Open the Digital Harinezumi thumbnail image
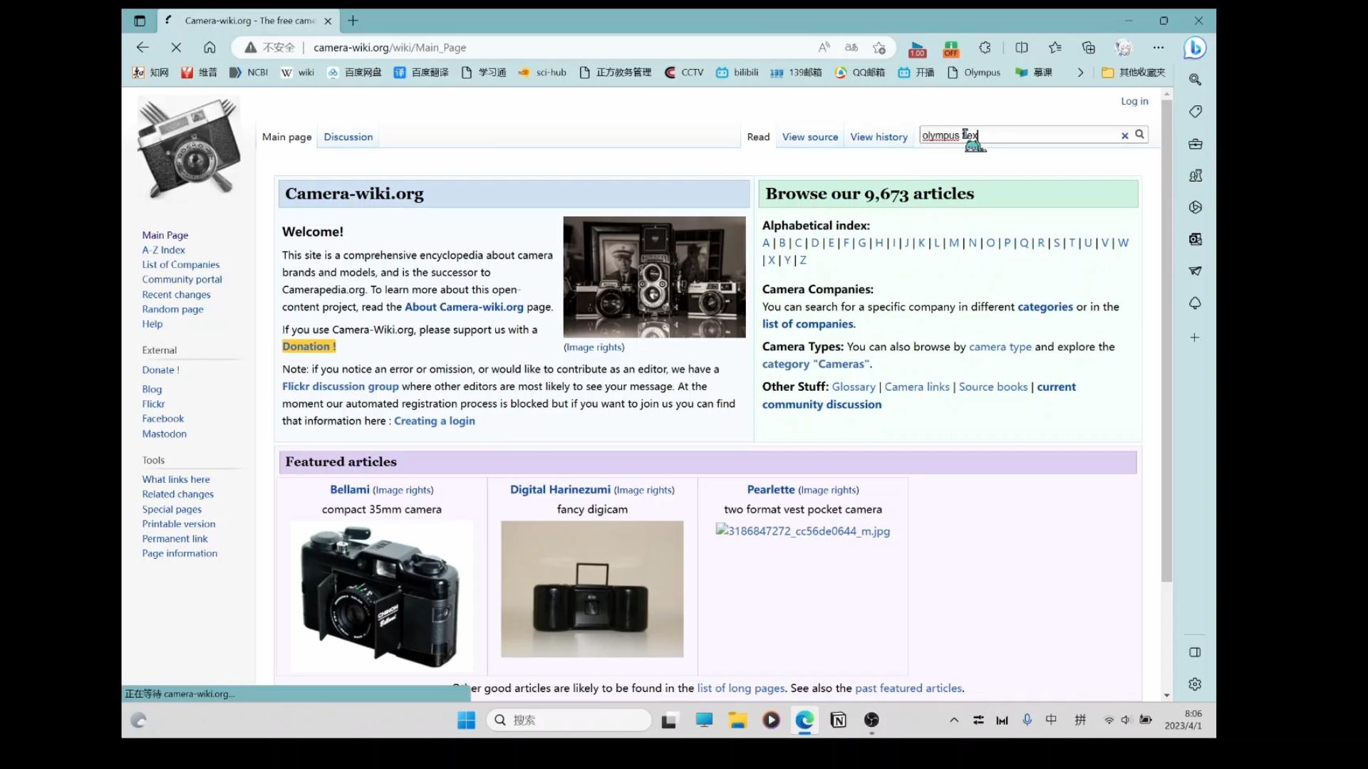The width and height of the screenshot is (1368, 769). [592, 589]
